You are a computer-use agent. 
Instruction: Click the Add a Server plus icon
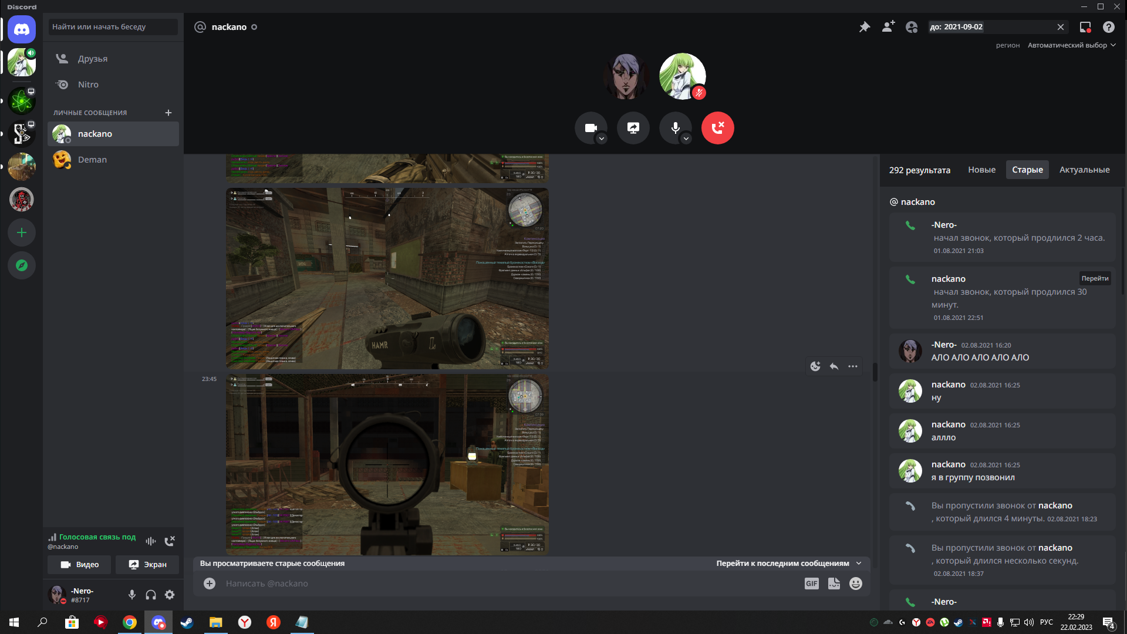[x=22, y=232]
